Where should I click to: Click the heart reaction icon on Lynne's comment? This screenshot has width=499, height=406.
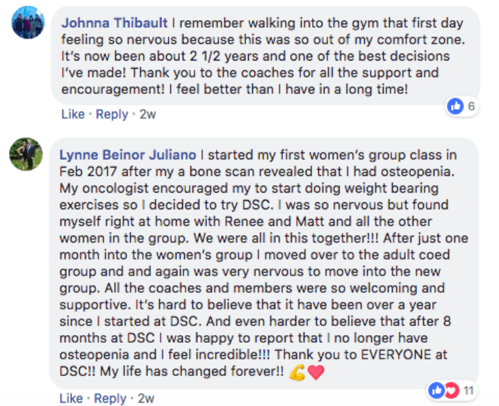tap(452, 391)
